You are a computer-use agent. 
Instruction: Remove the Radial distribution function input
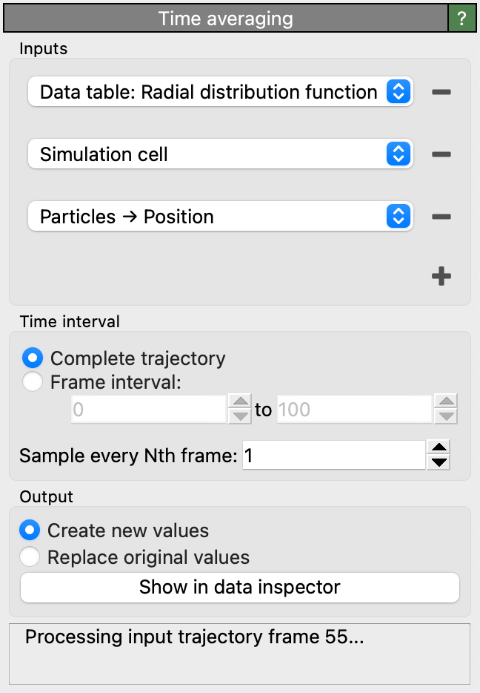coord(441,93)
